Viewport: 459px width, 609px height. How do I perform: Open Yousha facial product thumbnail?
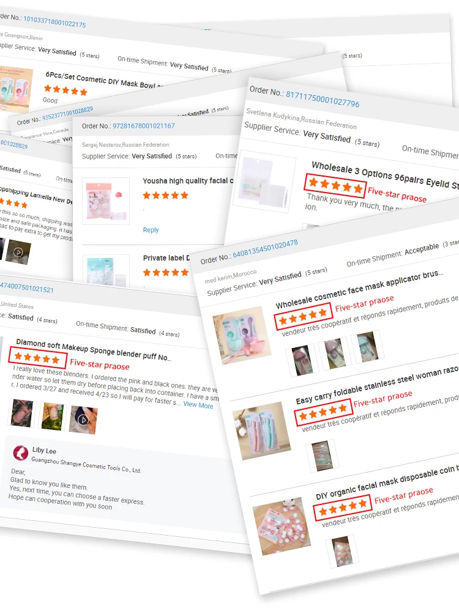(x=106, y=201)
